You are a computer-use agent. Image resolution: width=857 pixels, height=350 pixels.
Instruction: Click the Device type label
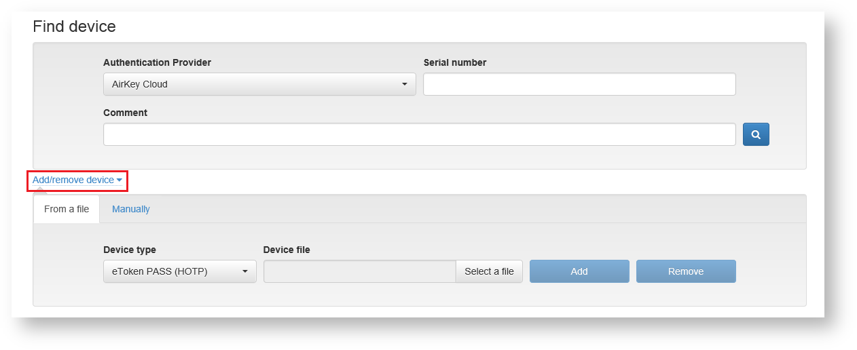(130, 250)
